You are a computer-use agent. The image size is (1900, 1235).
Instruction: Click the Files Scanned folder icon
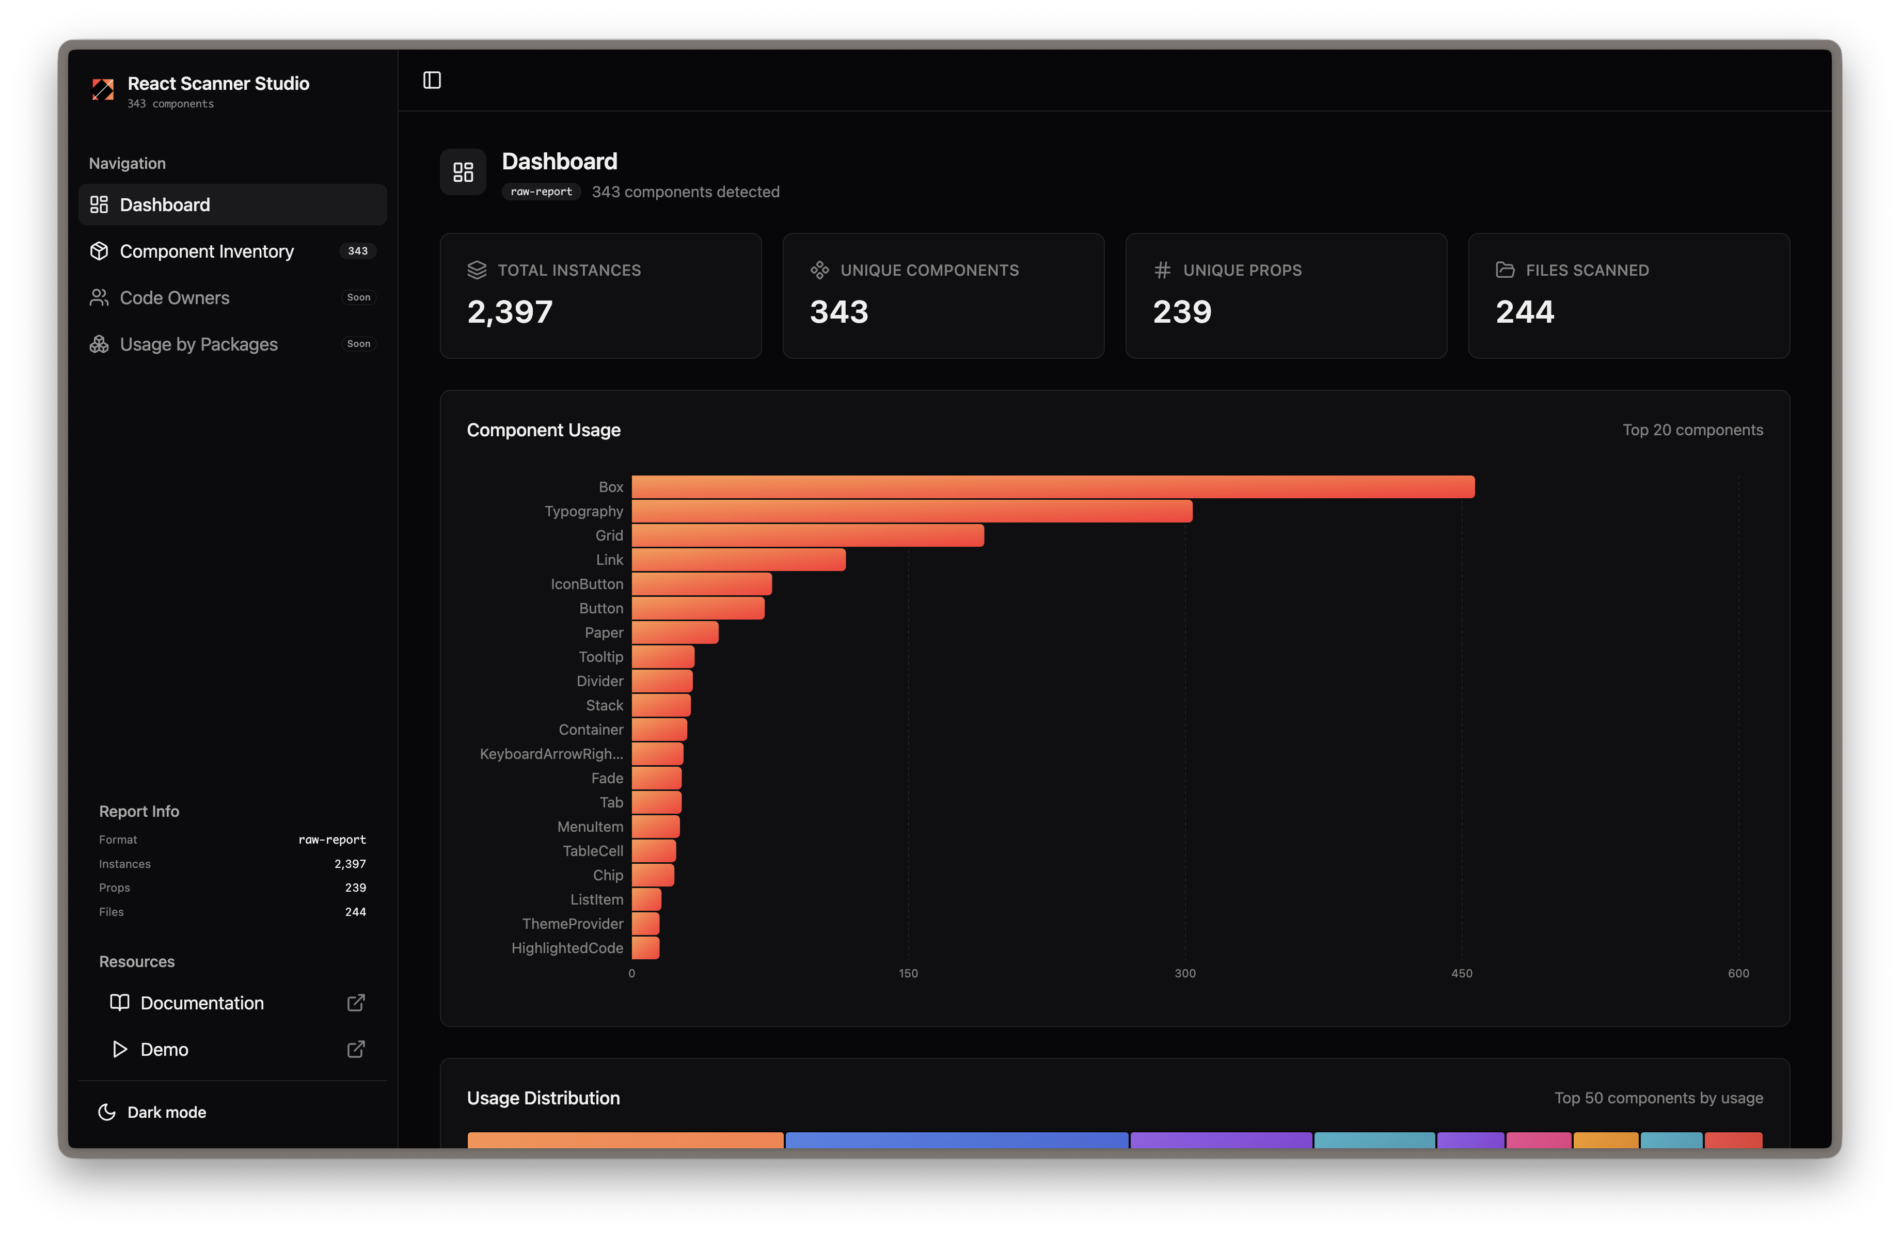click(1506, 270)
